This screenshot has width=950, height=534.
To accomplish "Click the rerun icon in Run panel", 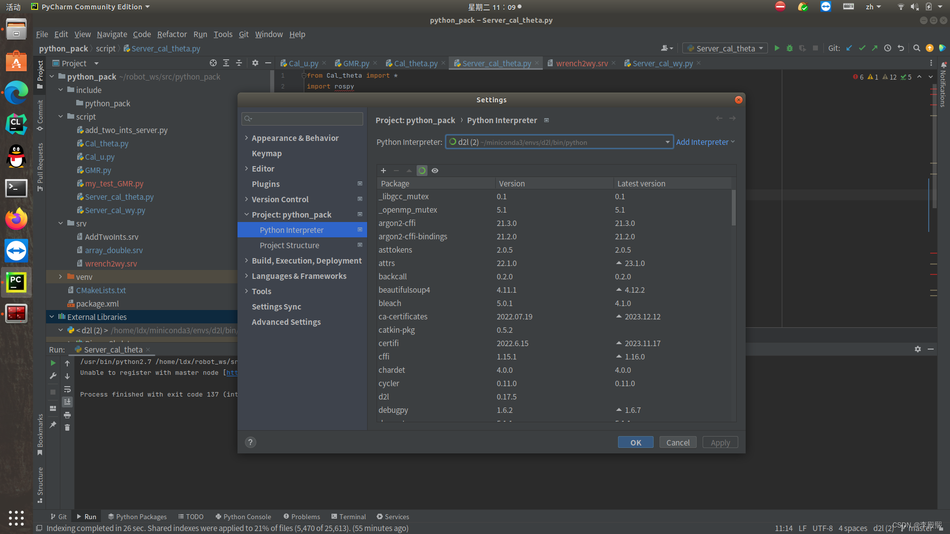I will (53, 363).
